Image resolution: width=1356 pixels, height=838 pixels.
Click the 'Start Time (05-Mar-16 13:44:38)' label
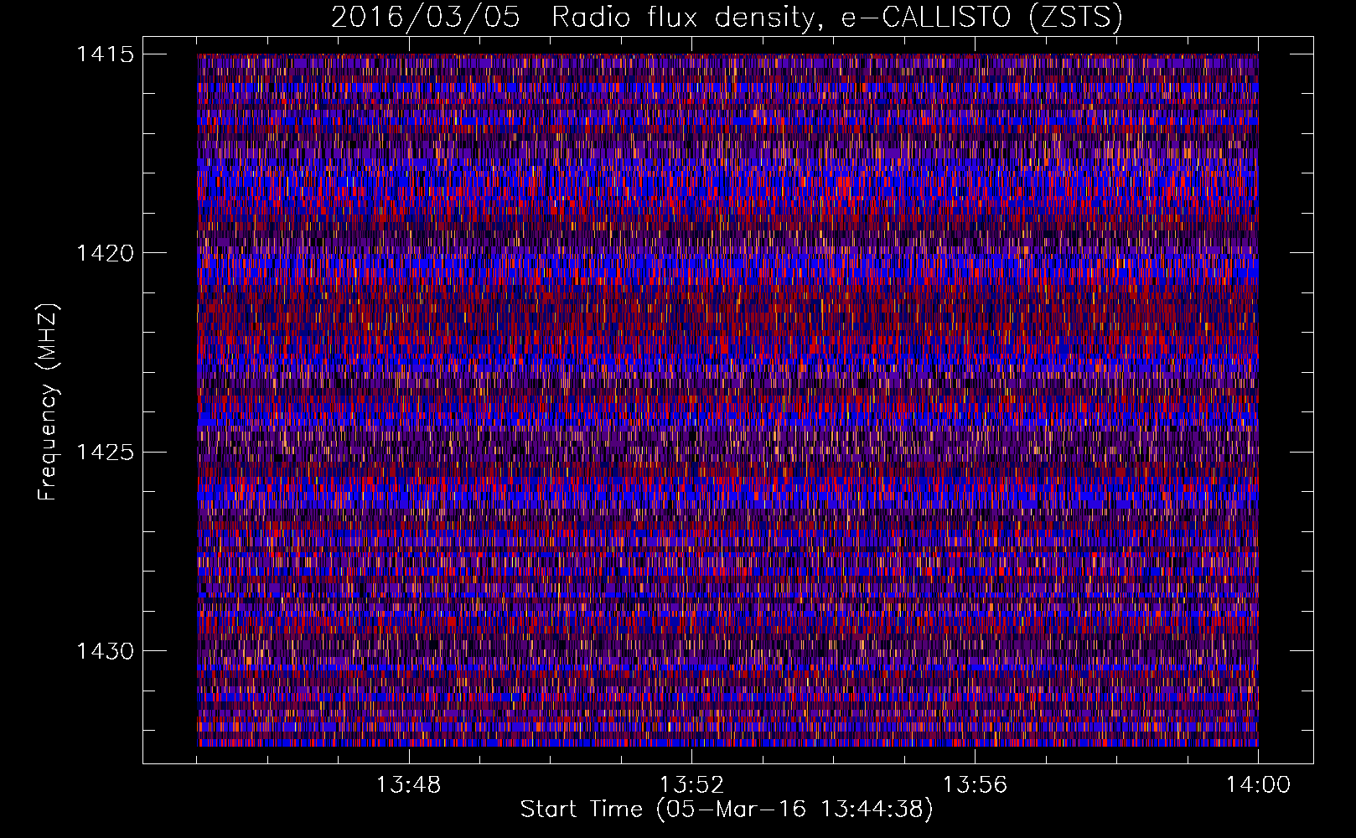727,810
